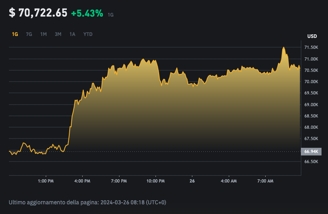Screen dimensions: 328x214
Task: Click the highest peak of price line
Action: [x=283, y=48]
